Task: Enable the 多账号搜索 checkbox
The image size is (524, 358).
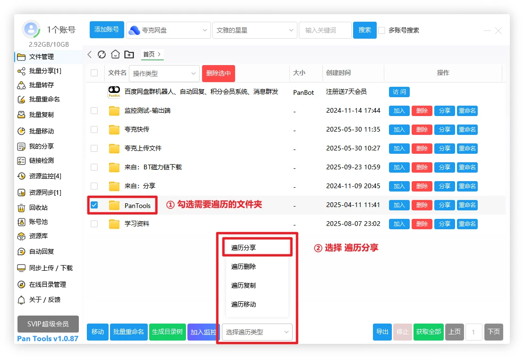Action: 382,30
